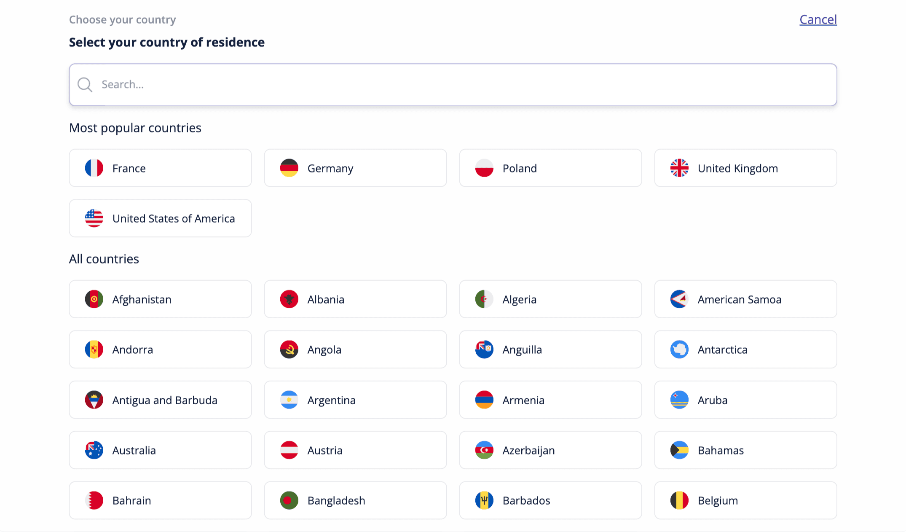Choose American Samoa option

[x=745, y=299]
